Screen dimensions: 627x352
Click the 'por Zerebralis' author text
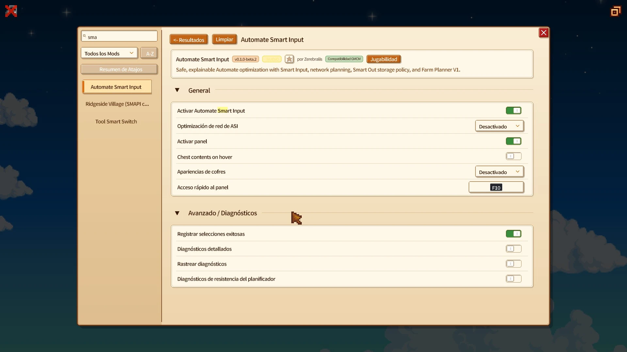click(310, 59)
